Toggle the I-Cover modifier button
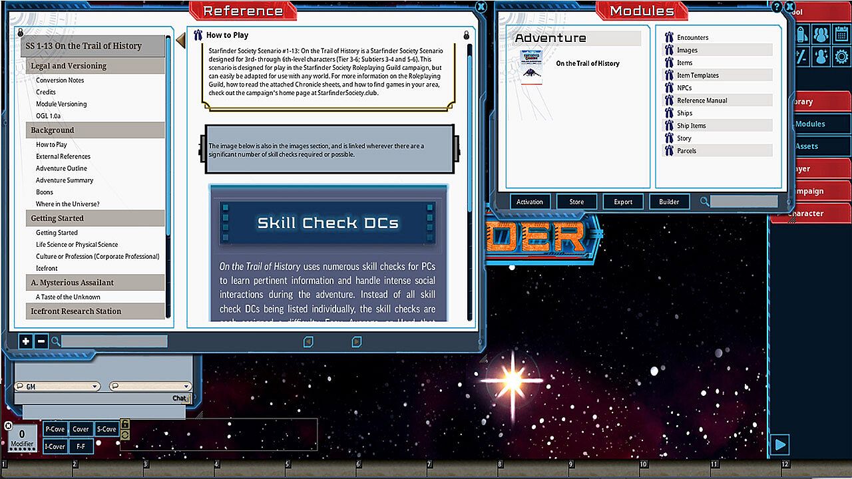Screen dimensions: 852x479 [x=55, y=446]
